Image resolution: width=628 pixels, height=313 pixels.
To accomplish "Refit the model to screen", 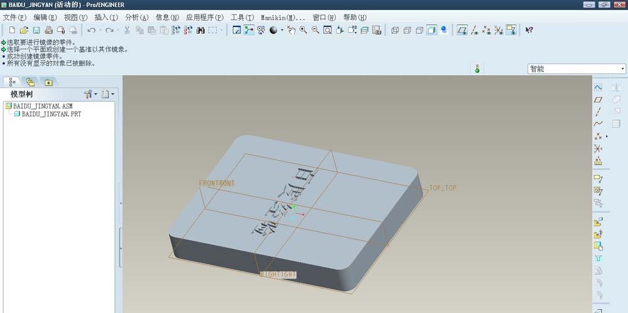I will (x=328, y=30).
